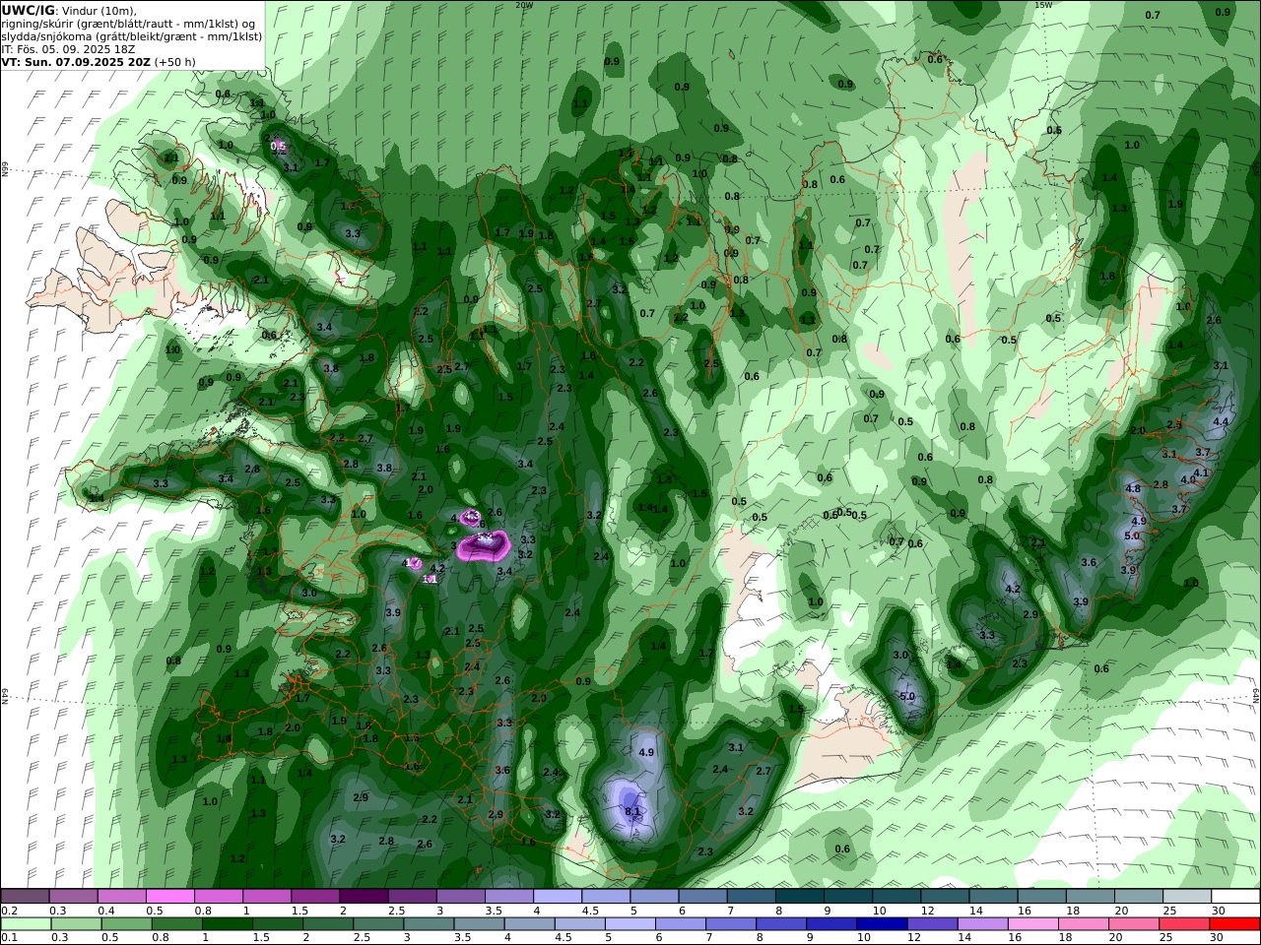Click the dark purple '2' swatch in the top legend row
1261x945 pixels.
pos(364,896)
